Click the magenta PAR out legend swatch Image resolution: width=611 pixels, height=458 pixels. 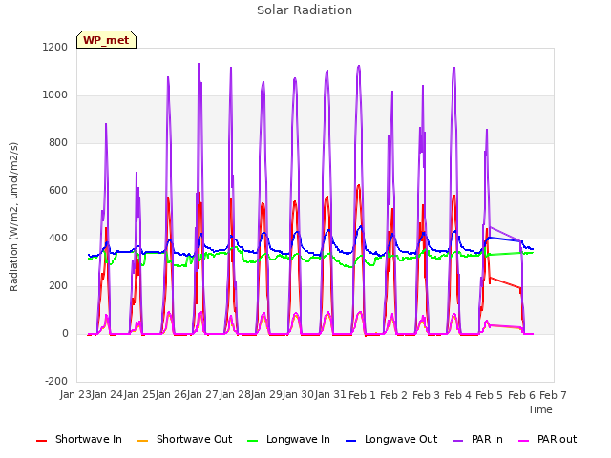click(524, 441)
